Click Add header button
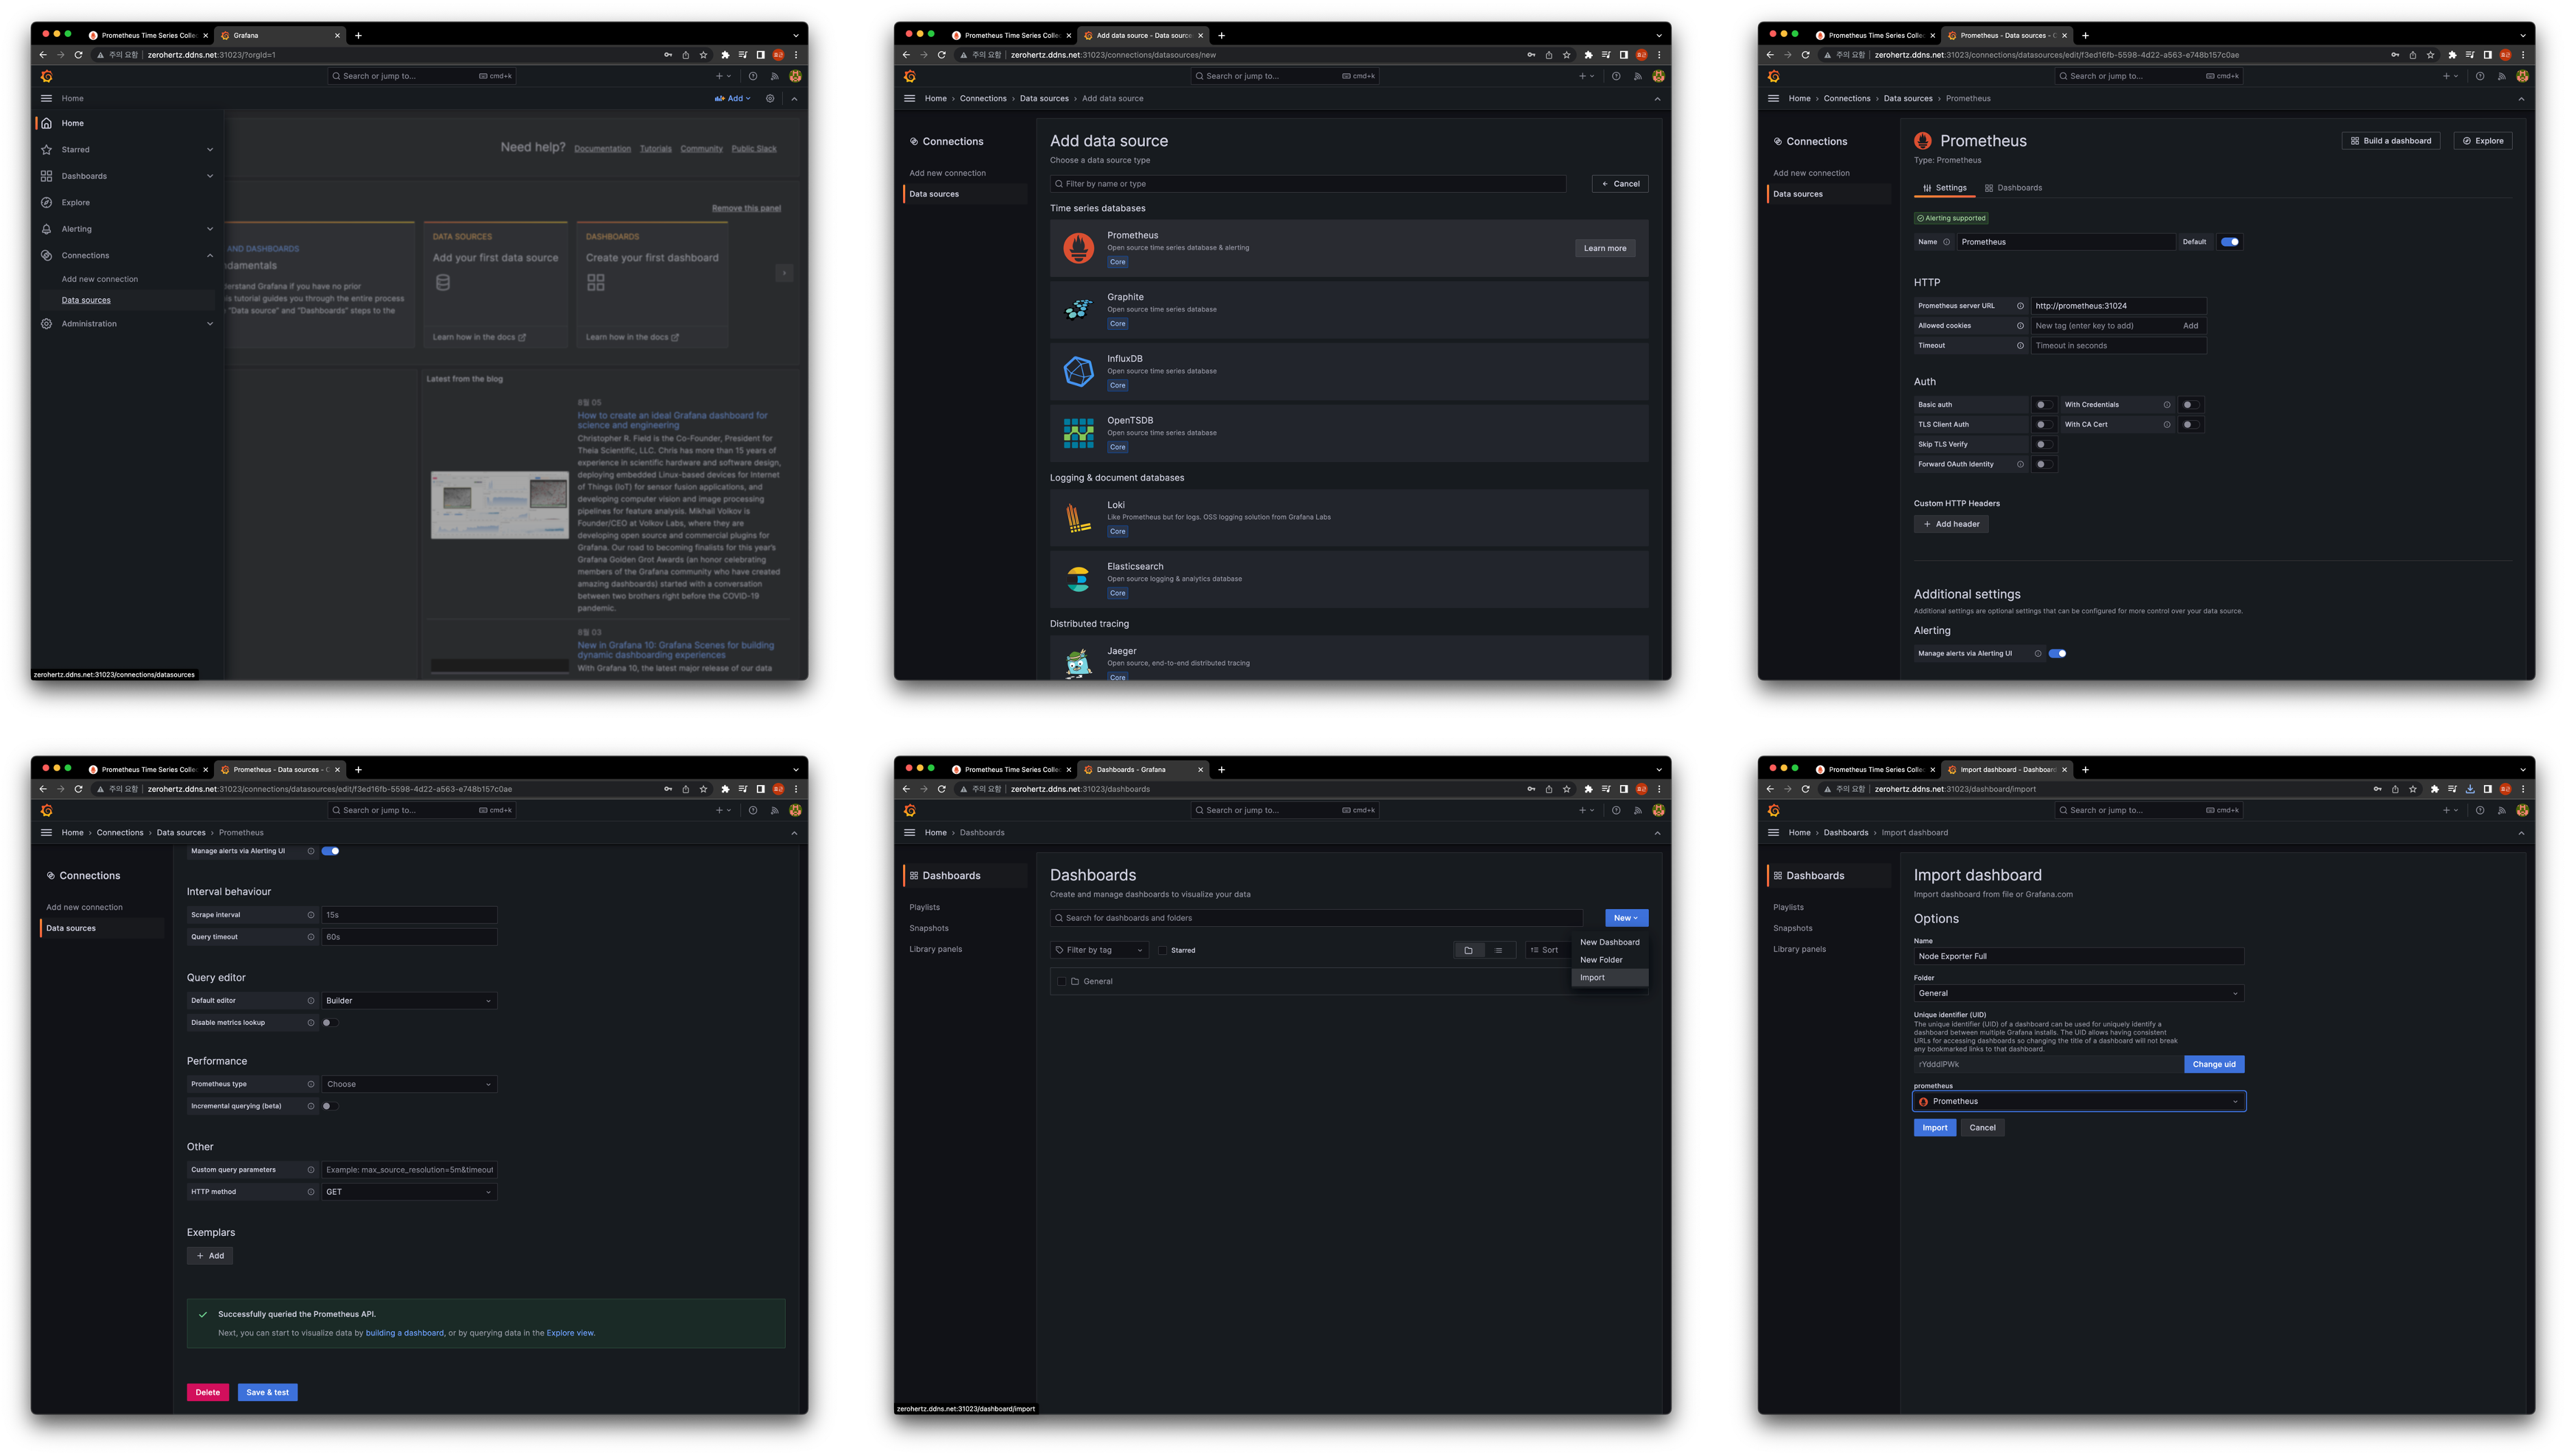 click(1950, 524)
